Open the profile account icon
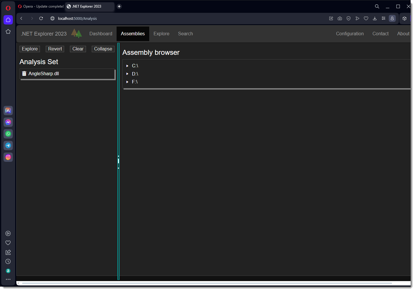This screenshot has width=415, height=291. click(392, 18)
